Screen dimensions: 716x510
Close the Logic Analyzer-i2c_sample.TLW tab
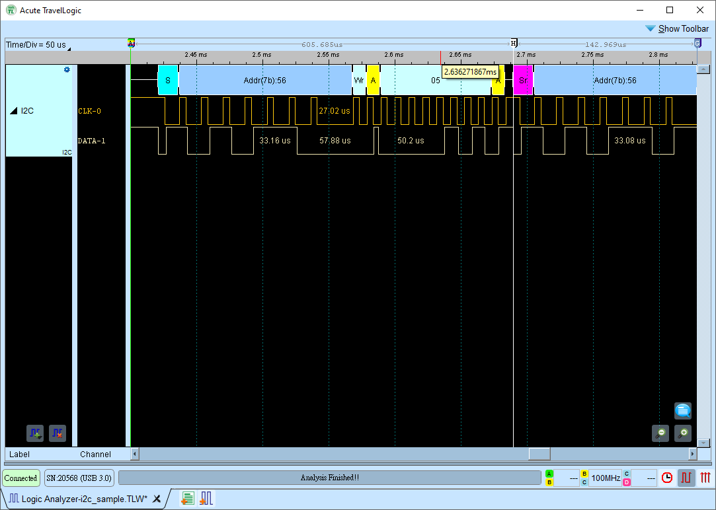[x=157, y=499]
